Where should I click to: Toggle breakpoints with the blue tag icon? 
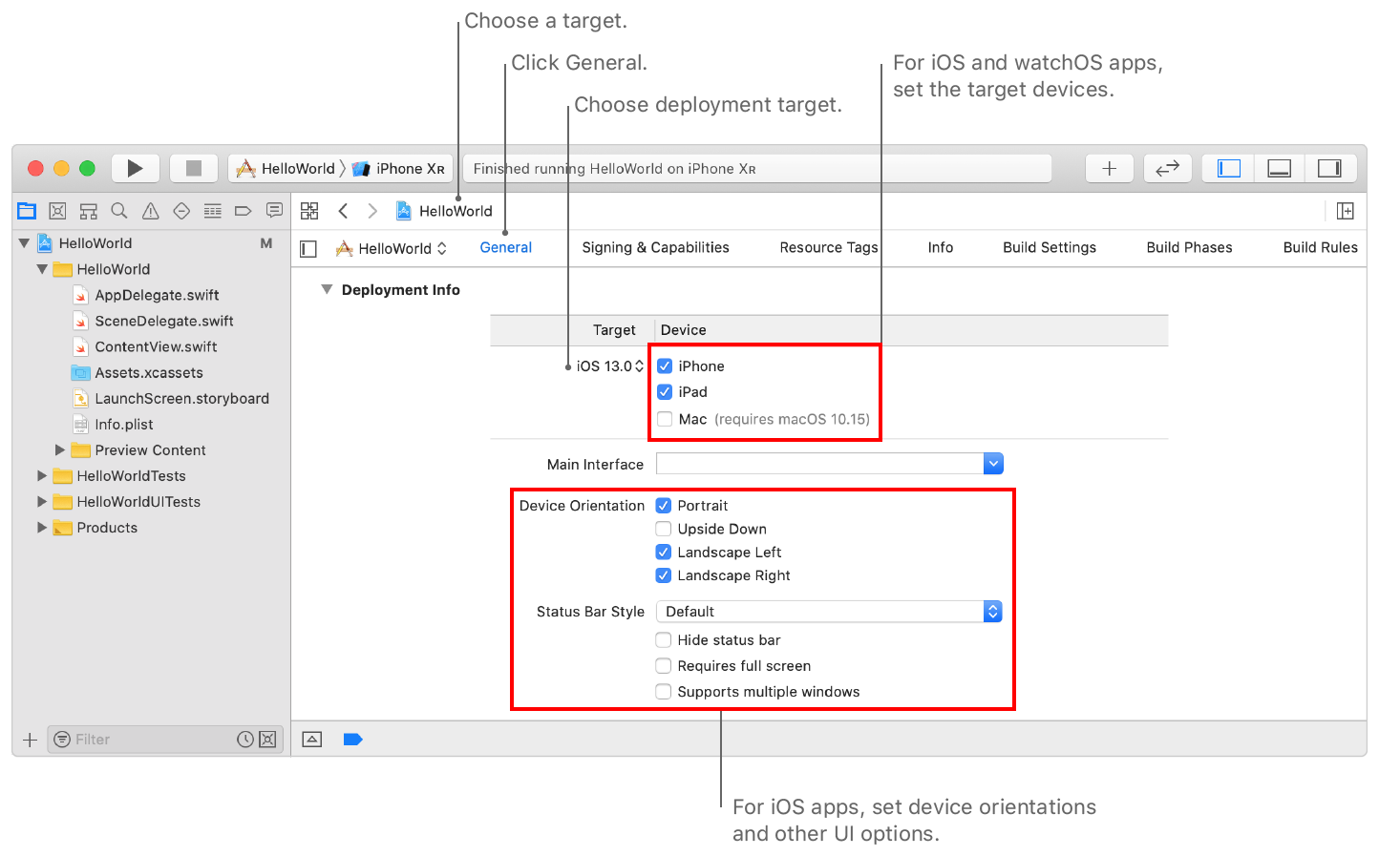pos(353,739)
